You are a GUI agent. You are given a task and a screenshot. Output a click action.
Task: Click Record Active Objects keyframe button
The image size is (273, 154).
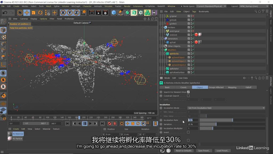click(x=109, y=124)
